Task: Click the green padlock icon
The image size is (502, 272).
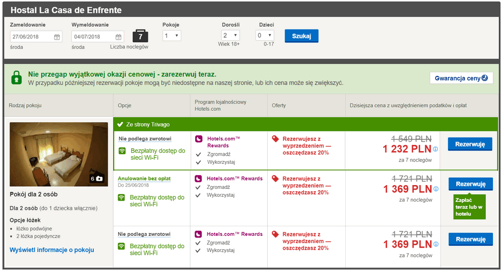Action: click(x=17, y=78)
